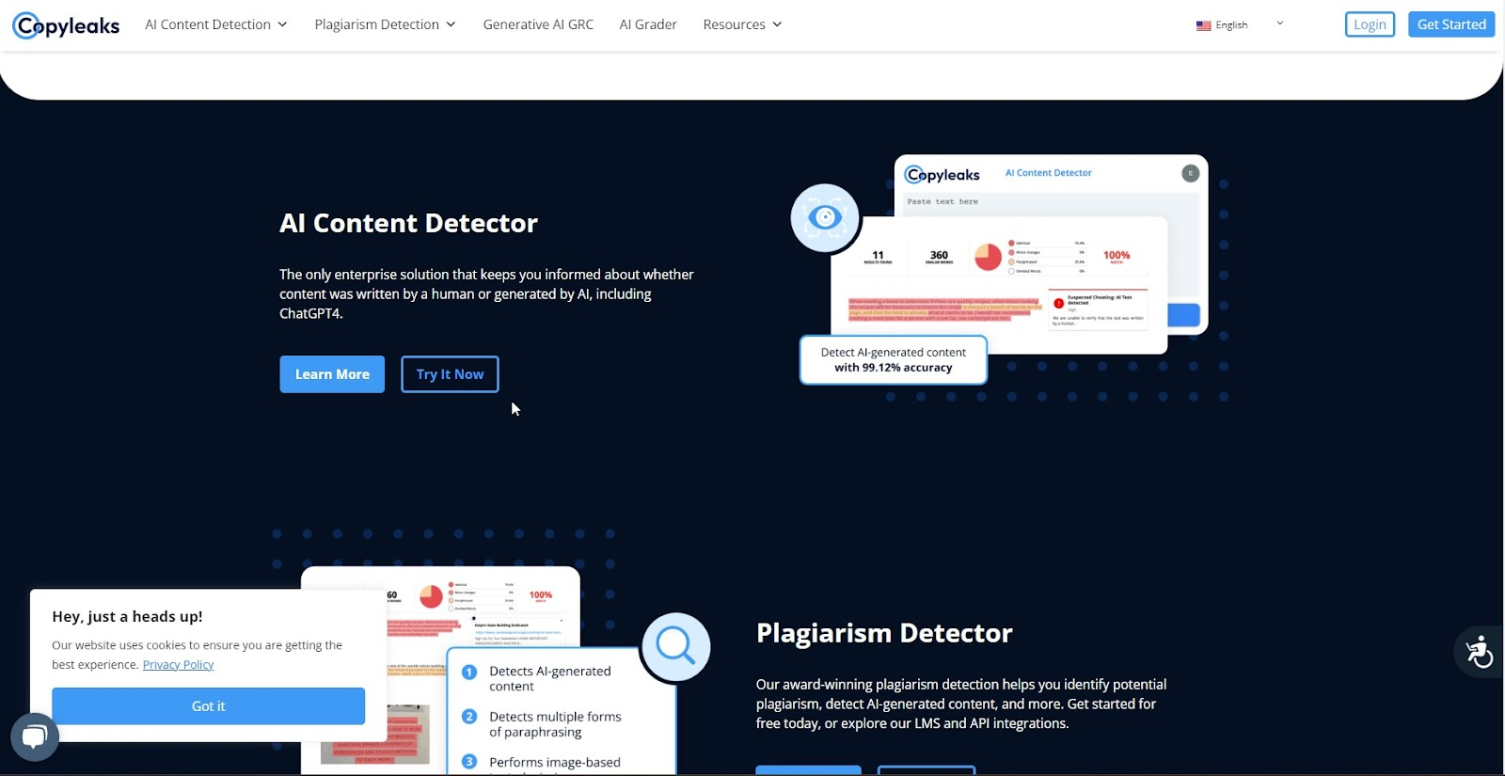Click the 'AI Content Detector' tab label in the preview

1048,173
